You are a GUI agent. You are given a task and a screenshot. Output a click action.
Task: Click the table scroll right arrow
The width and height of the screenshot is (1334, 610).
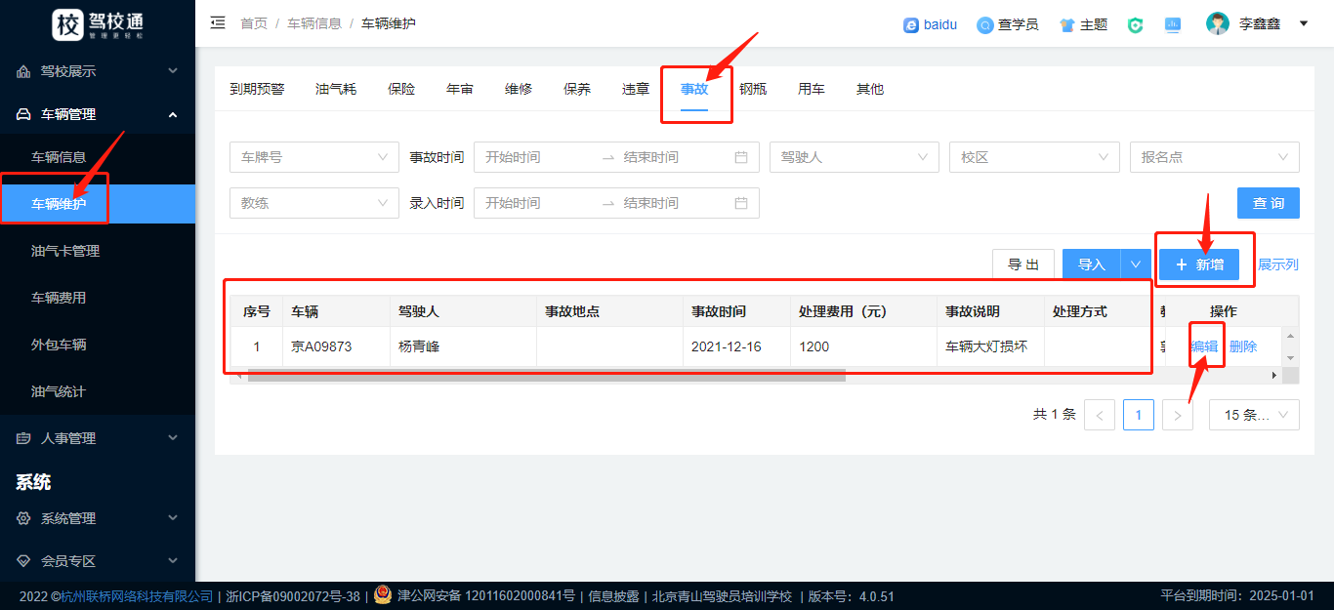point(1273,376)
